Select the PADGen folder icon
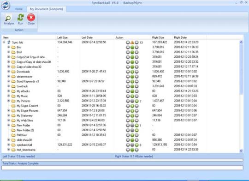249x181 pixels. coord(13,135)
